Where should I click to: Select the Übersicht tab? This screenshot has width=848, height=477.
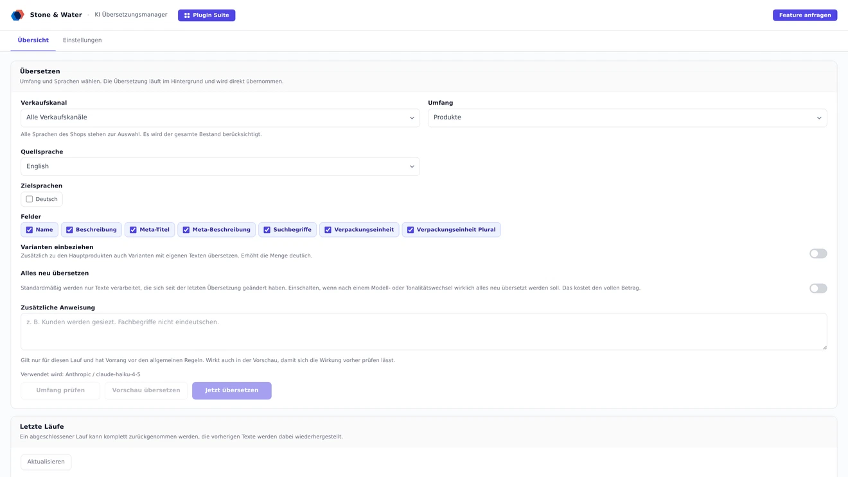[x=33, y=40]
